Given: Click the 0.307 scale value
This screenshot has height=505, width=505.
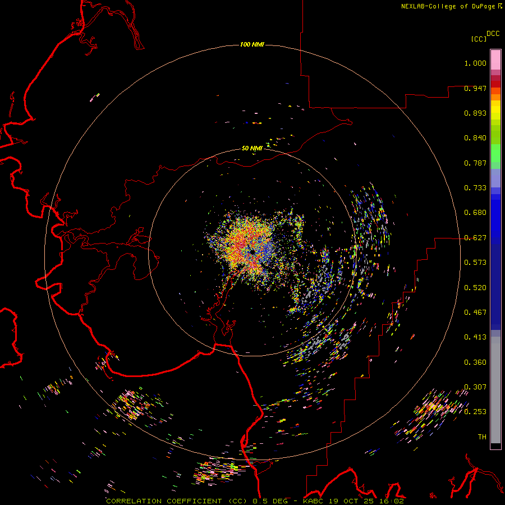Looking at the screenshot, I should click(475, 387).
